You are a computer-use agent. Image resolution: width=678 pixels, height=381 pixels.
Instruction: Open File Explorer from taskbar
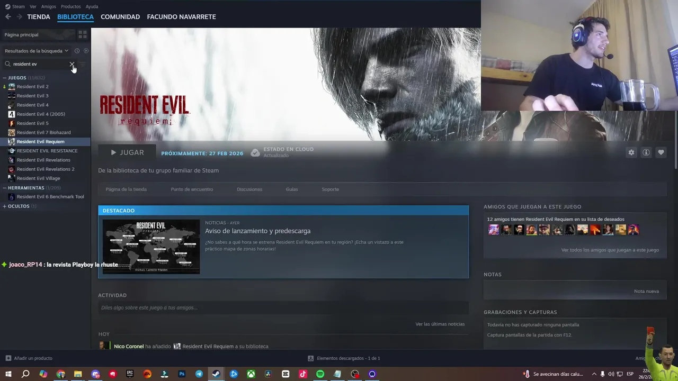click(x=78, y=374)
